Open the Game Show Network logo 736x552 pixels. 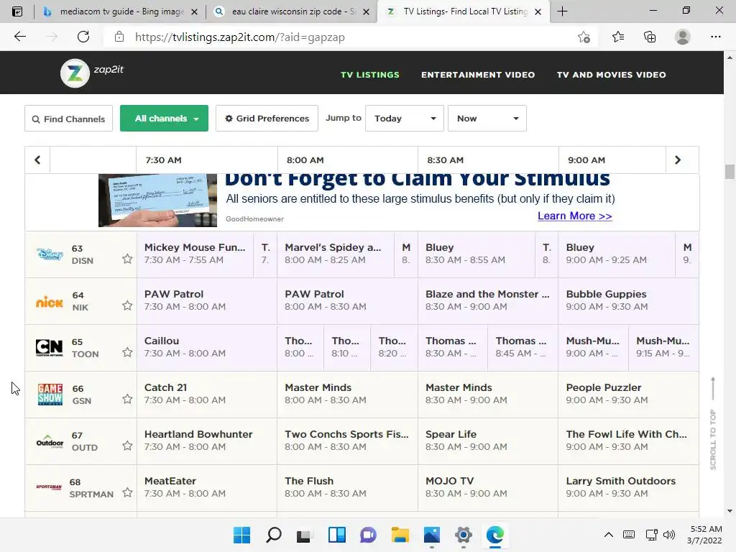coord(50,395)
